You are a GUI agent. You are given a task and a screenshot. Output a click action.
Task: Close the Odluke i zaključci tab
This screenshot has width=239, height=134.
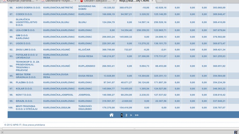(x=114, y=1)
